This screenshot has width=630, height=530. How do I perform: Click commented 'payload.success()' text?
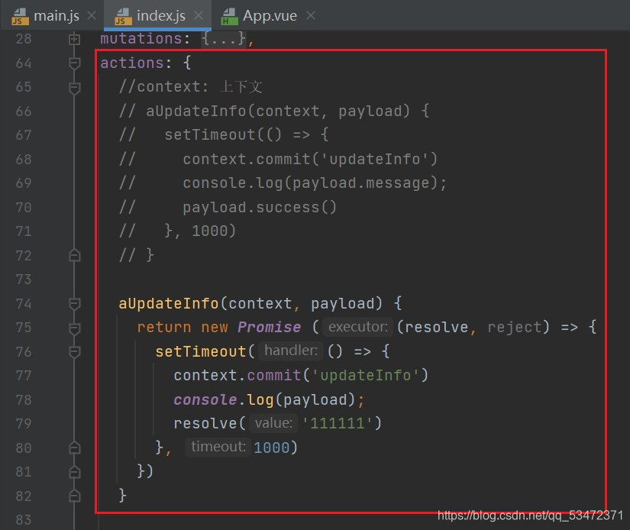click(x=260, y=207)
